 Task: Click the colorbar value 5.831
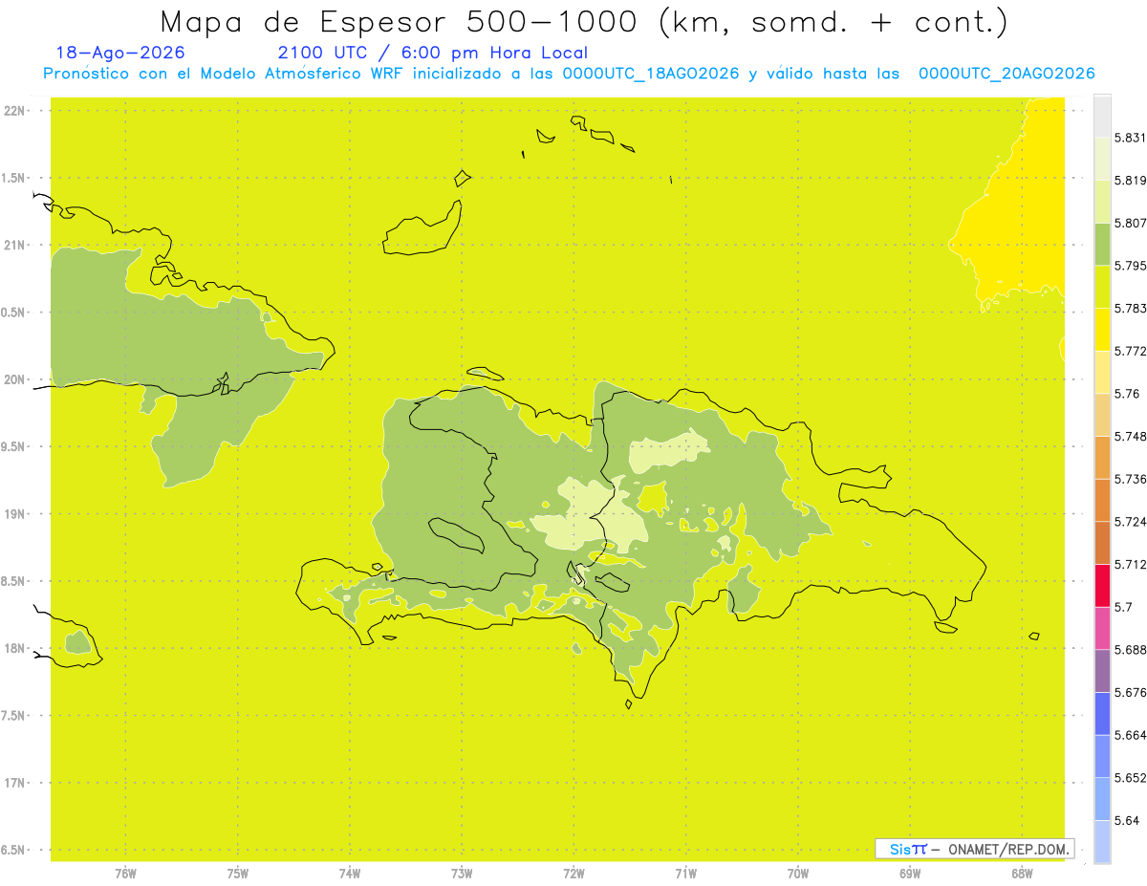pos(1131,138)
